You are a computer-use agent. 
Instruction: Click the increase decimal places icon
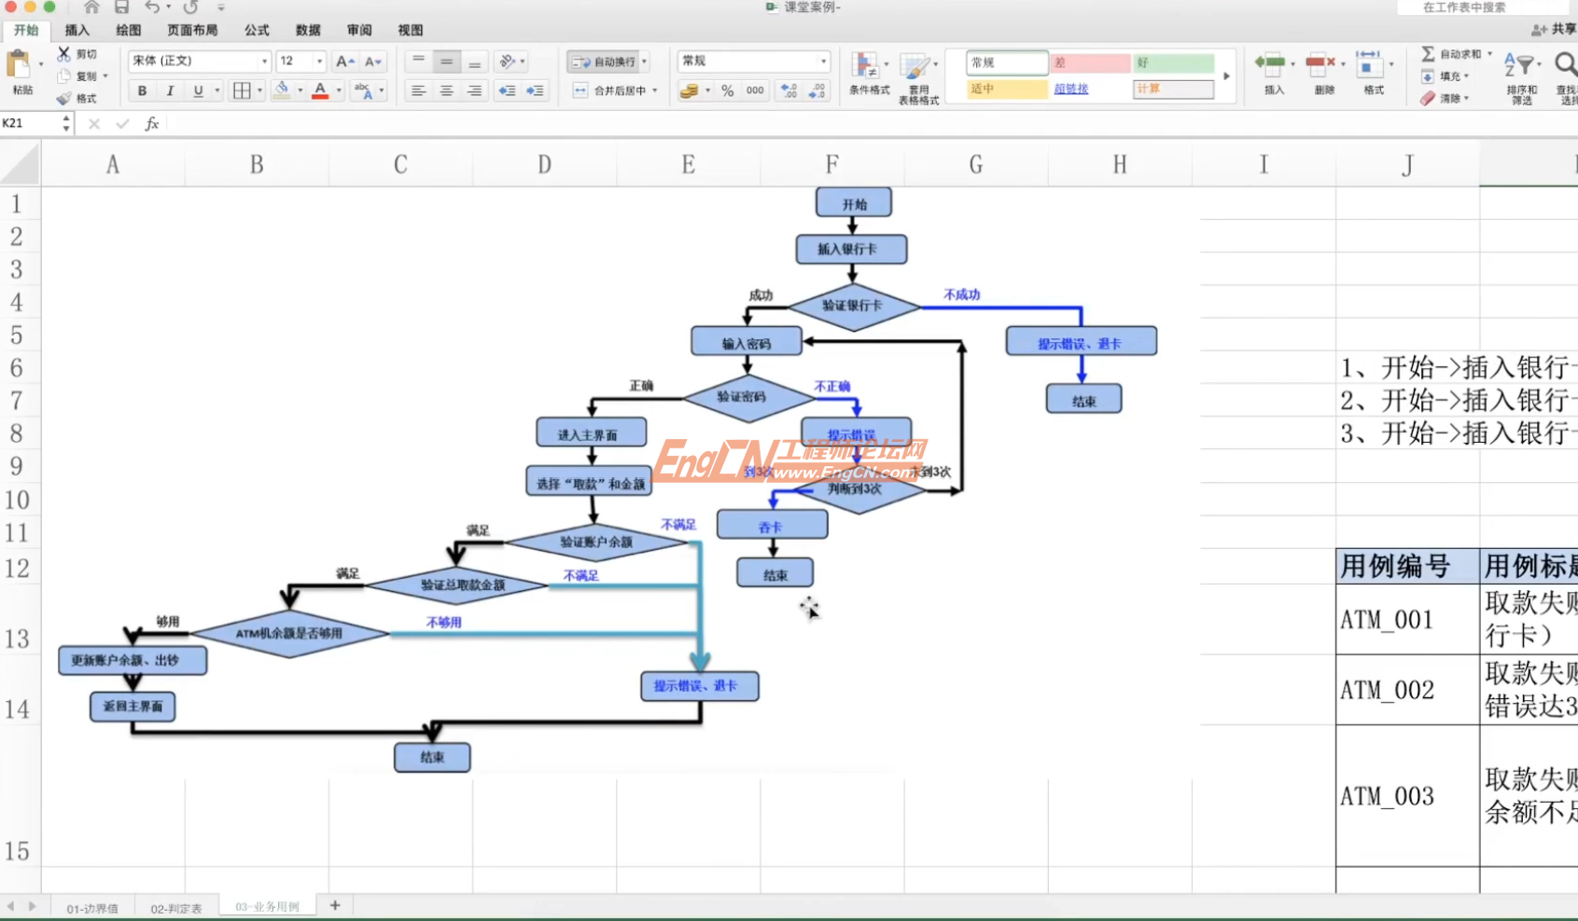pyautogui.click(x=788, y=90)
